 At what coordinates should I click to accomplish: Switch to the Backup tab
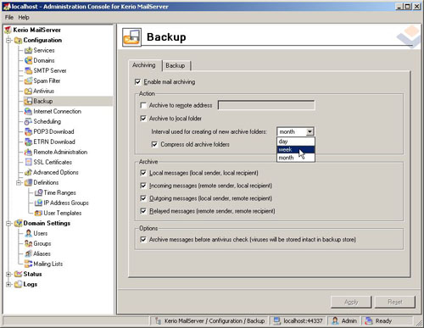pos(176,65)
